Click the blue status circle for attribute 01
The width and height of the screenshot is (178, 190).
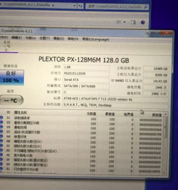point(1,118)
